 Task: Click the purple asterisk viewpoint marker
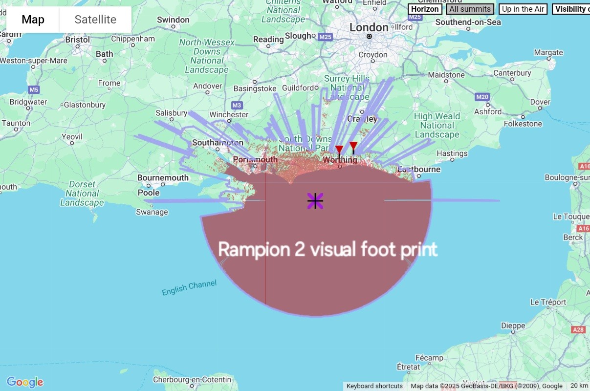click(x=315, y=201)
